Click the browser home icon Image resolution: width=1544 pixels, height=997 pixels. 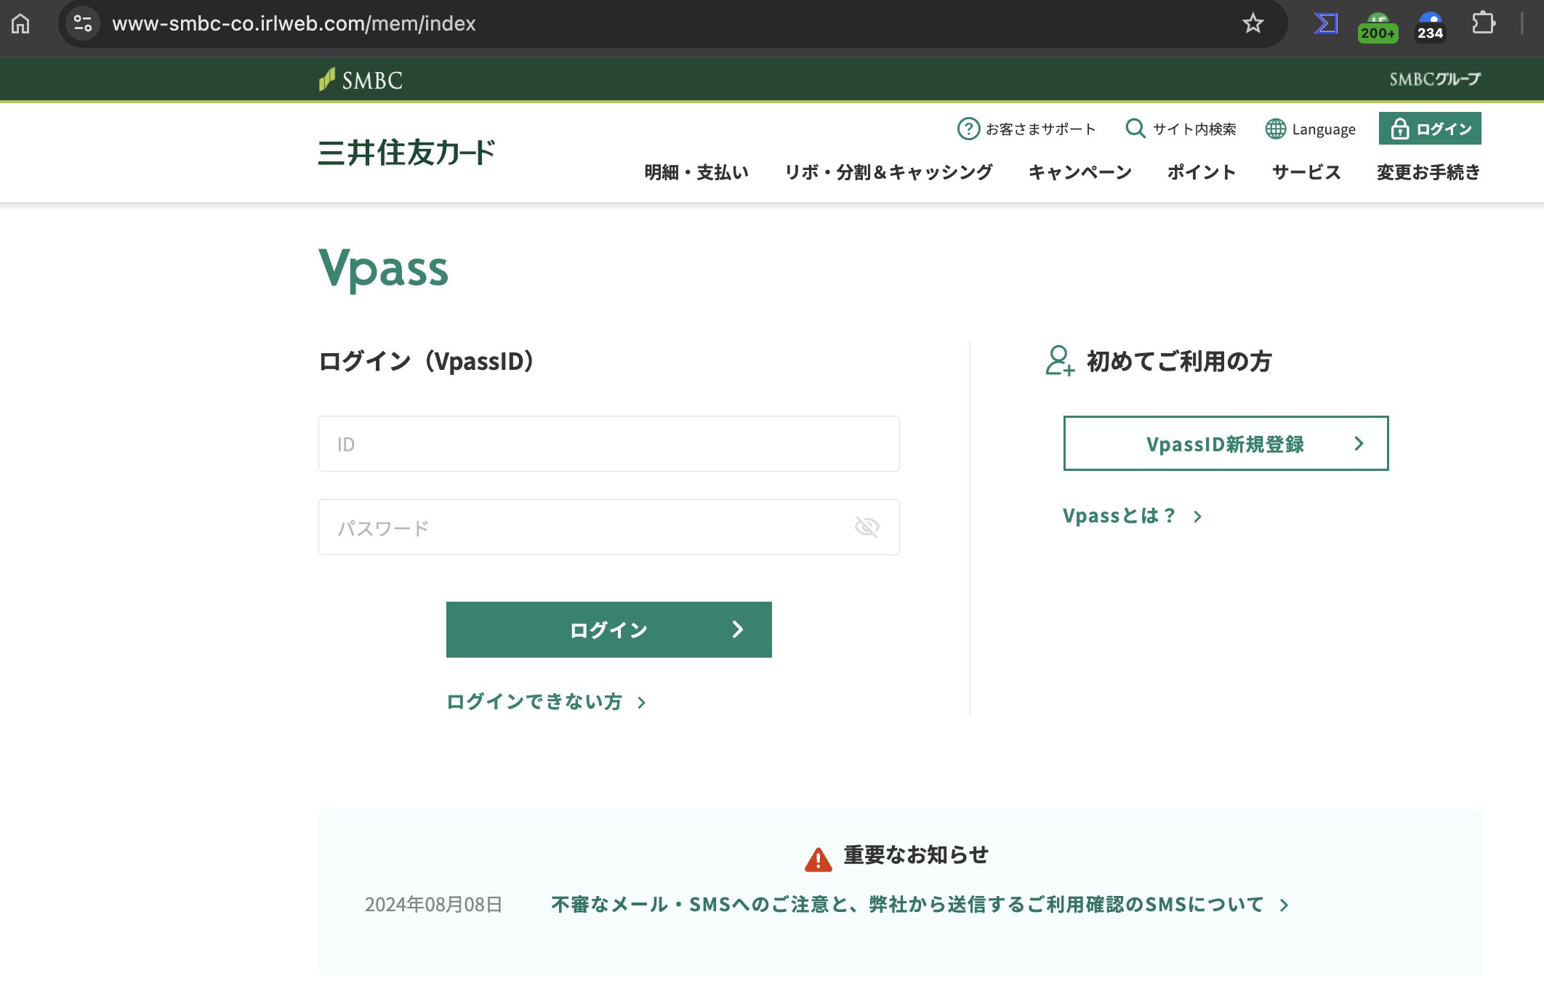[x=20, y=24]
